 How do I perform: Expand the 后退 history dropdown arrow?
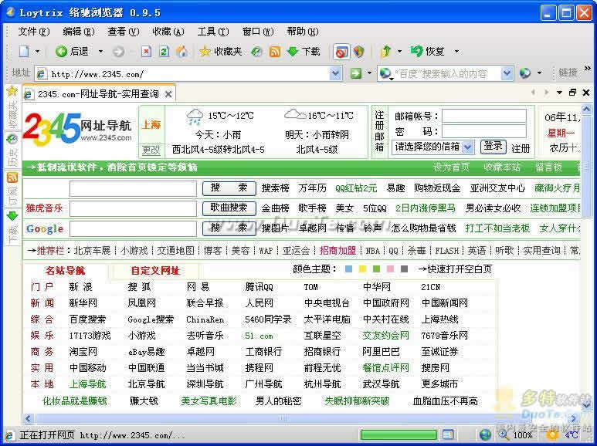(100, 51)
